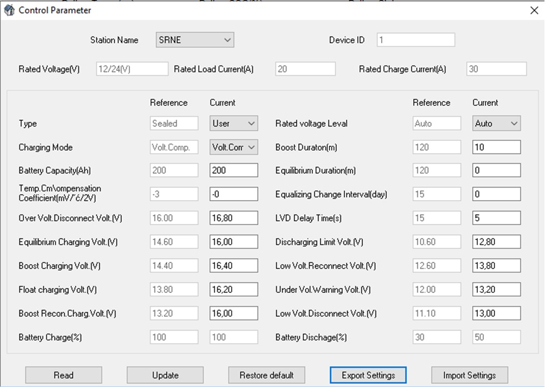Click the Temp compensation coefficient current field
The image size is (545, 387).
click(x=234, y=194)
